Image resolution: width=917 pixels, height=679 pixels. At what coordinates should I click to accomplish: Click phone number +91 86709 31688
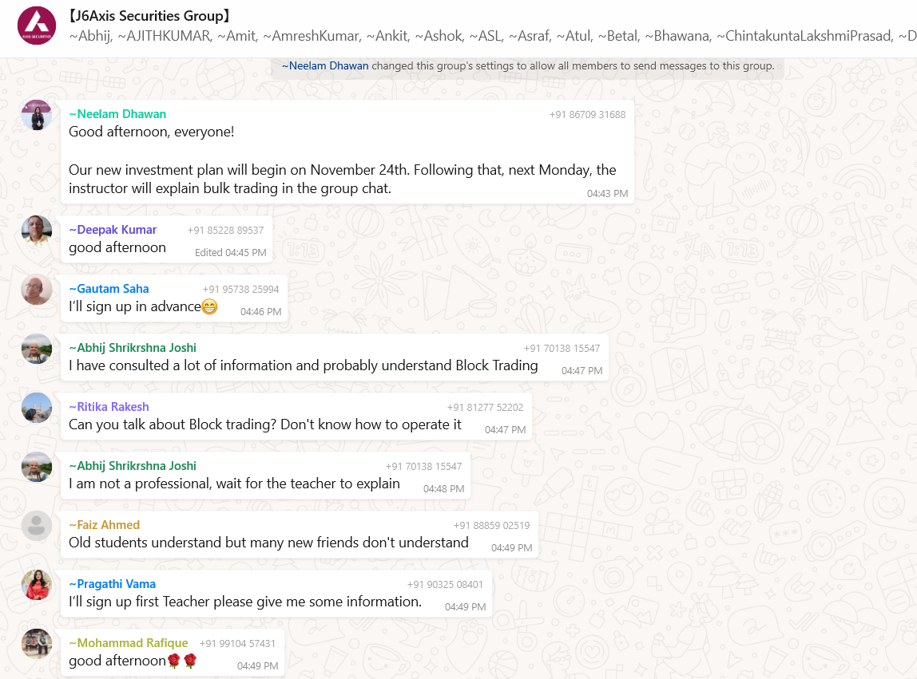point(587,115)
